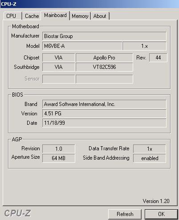This screenshot has height=220, width=179.
Task: Select the Mainboard tab
Action: pos(55,15)
